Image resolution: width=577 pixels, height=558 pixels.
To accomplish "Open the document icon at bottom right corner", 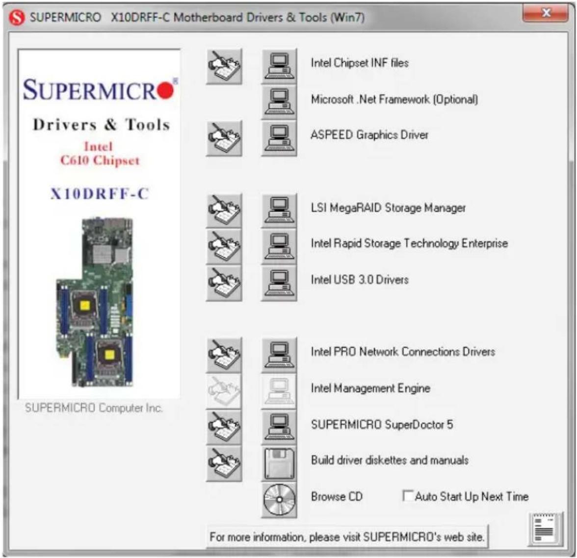I will [x=546, y=529].
